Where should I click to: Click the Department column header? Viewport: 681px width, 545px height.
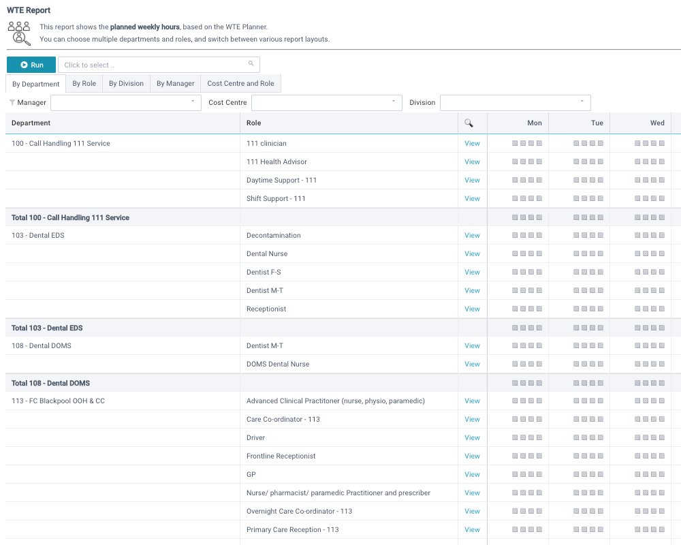pyautogui.click(x=31, y=123)
